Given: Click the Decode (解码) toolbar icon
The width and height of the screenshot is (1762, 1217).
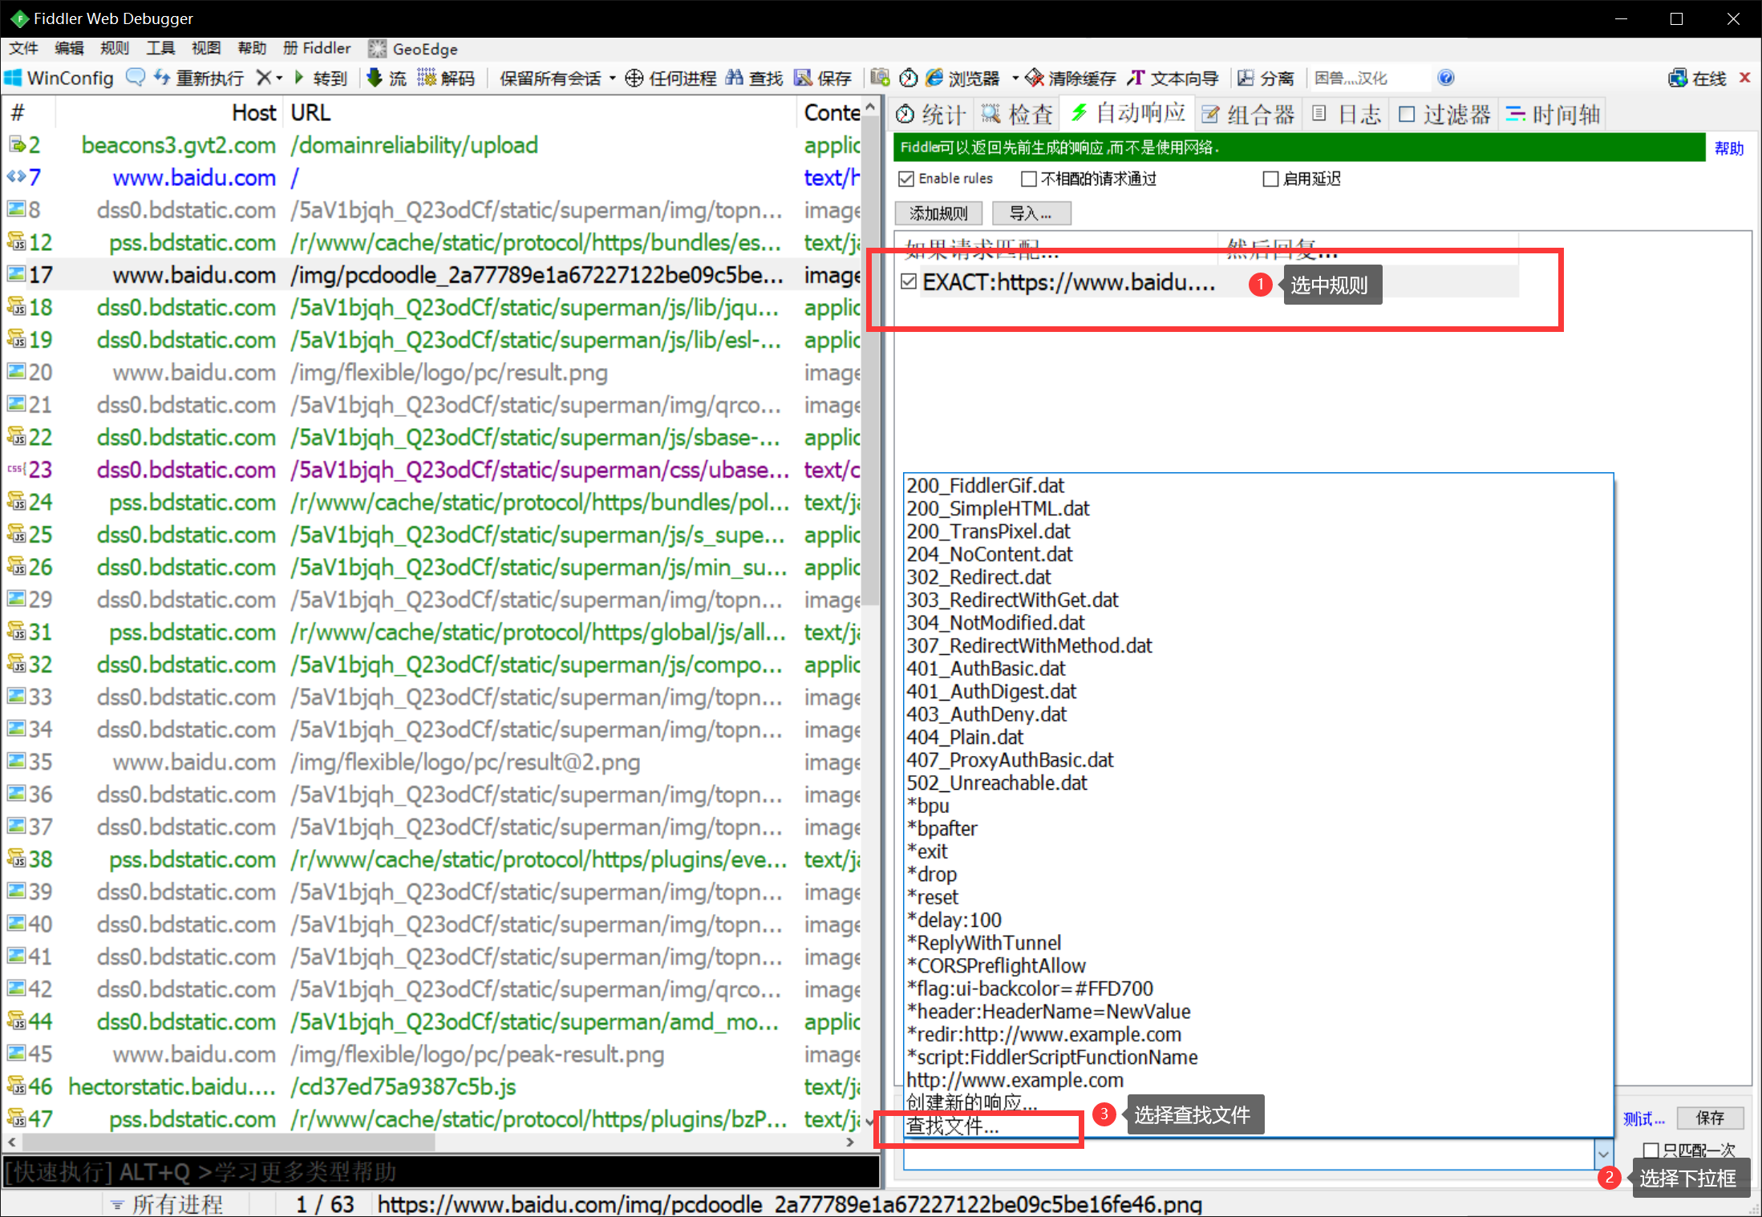Looking at the screenshot, I should 427,78.
